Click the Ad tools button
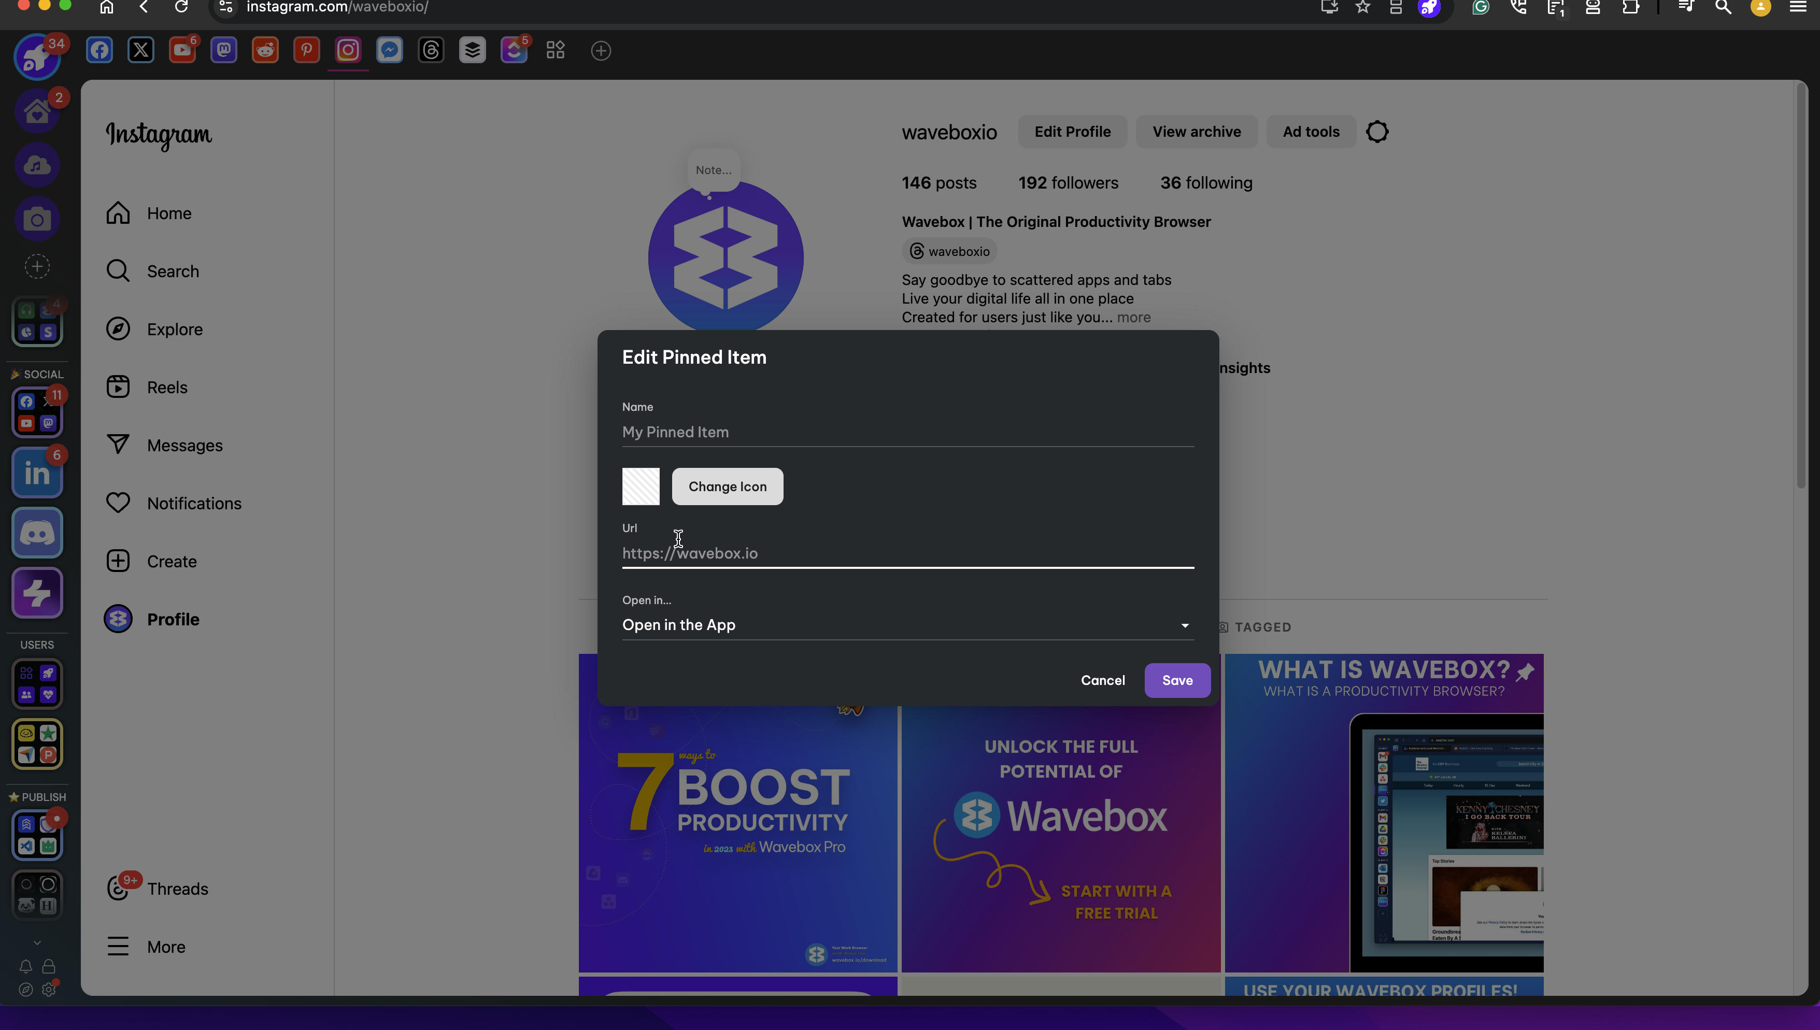 1311,132
